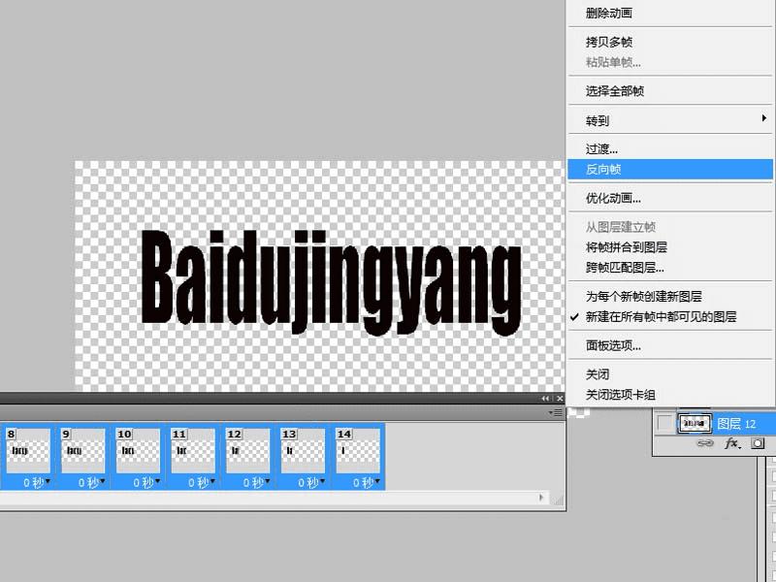The image size is (776, 582).
Task: Open the animation panel flyout menu icon
Action: (557, 412)
